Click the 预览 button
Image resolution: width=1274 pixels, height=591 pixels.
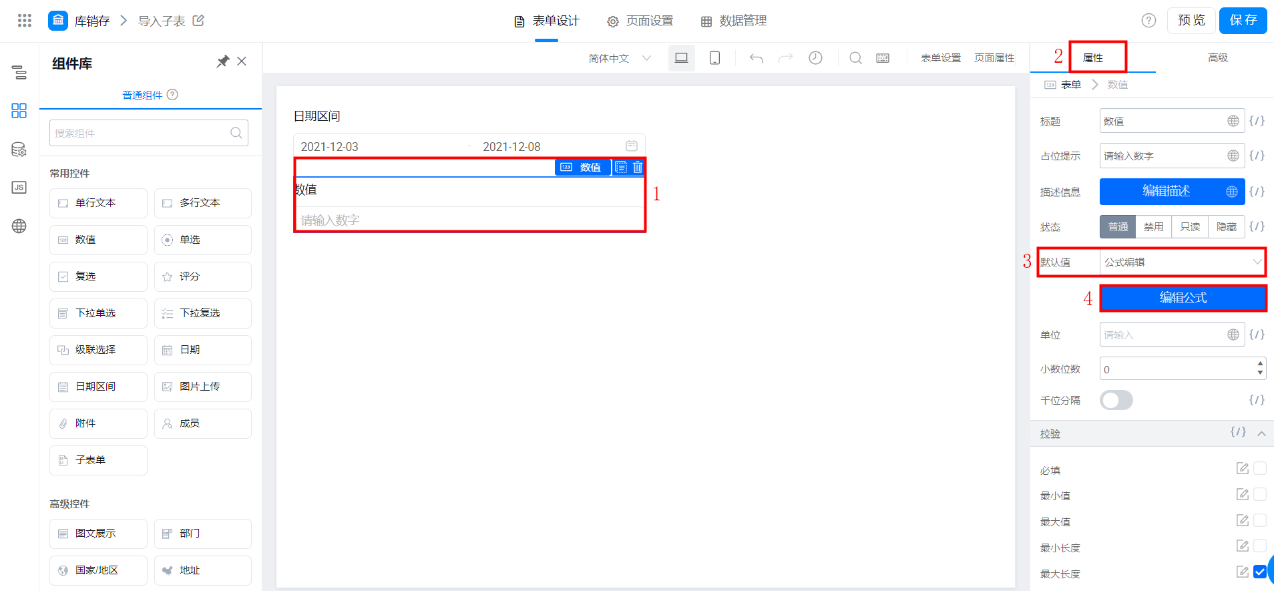(x=1191, y=21)
